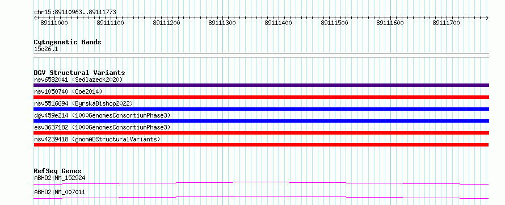Open variant nsv1050740 (Coe2014) label

coord(68,91)
